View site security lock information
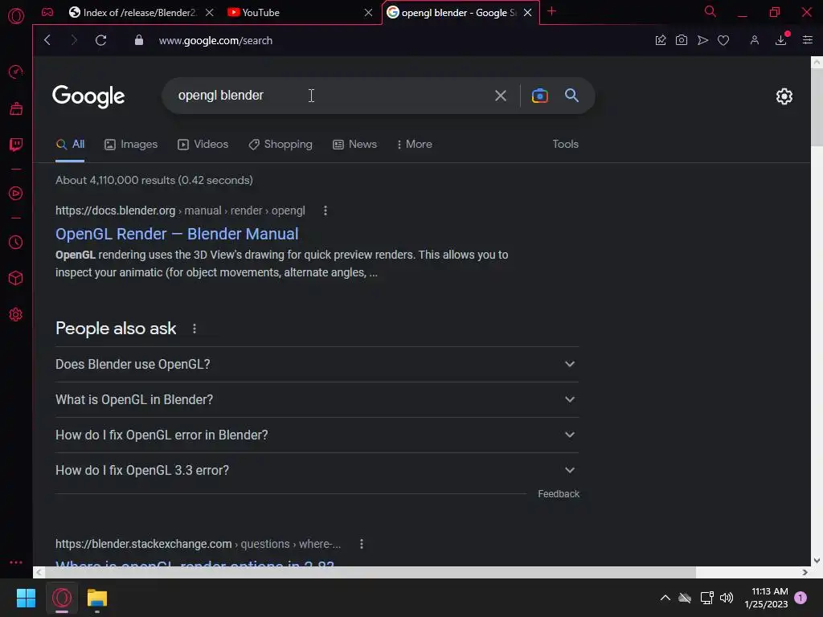This screenshot has height=617, width=823. click(138, 40)
